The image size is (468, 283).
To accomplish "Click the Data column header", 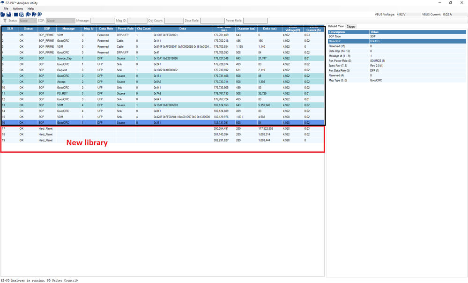I will click(183, 29).
